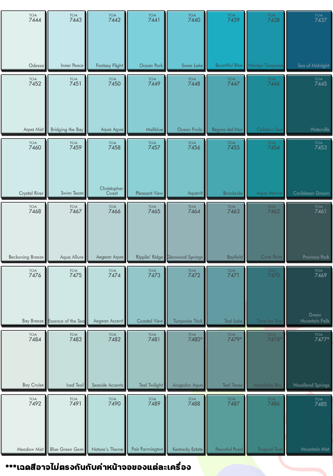Choose the Time for Teal 7470 swatch

[x=265, y=296]
